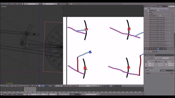
Task: Switch to the World properties tab icon
Action: (x=154, y=49)
